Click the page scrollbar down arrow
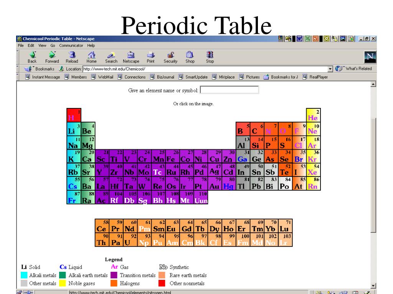393x294 pixels. pos(373,286)
